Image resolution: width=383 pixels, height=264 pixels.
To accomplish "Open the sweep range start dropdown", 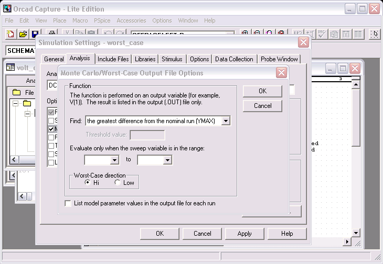I will pyautogui.click(x=114, y=160).
